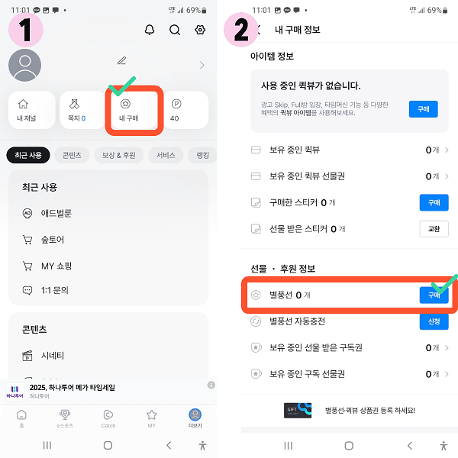Expand 보유 중인 구독 선물권 chevron
The width and height of the screenshot is (458, 458).
(x=447, y=374)
